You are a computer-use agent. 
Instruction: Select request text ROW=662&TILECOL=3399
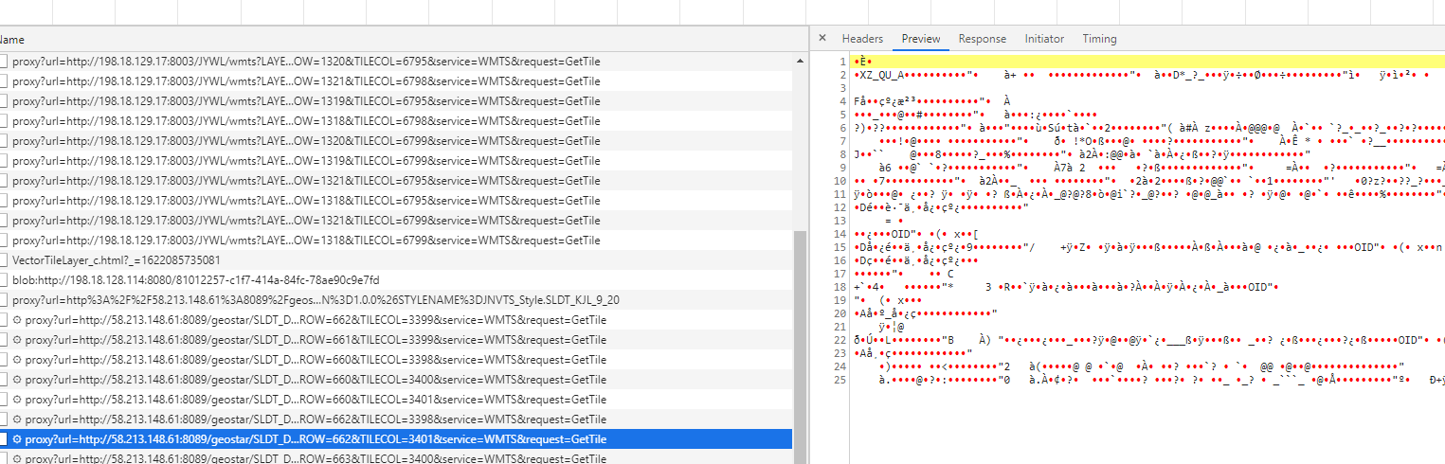[x=316, y=320]
